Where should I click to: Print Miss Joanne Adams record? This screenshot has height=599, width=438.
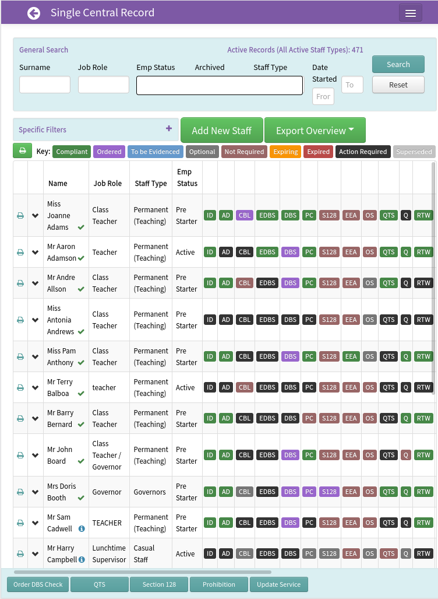coord(20,216)
